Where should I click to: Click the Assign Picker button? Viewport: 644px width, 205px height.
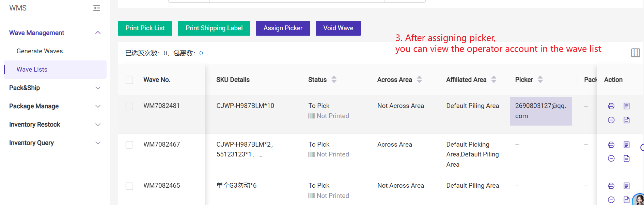283,28
